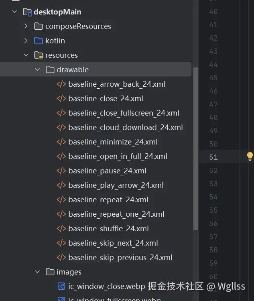
Task: Collapse the desktopMain module node
Action: pyautogui.click(x=14, y=12)
